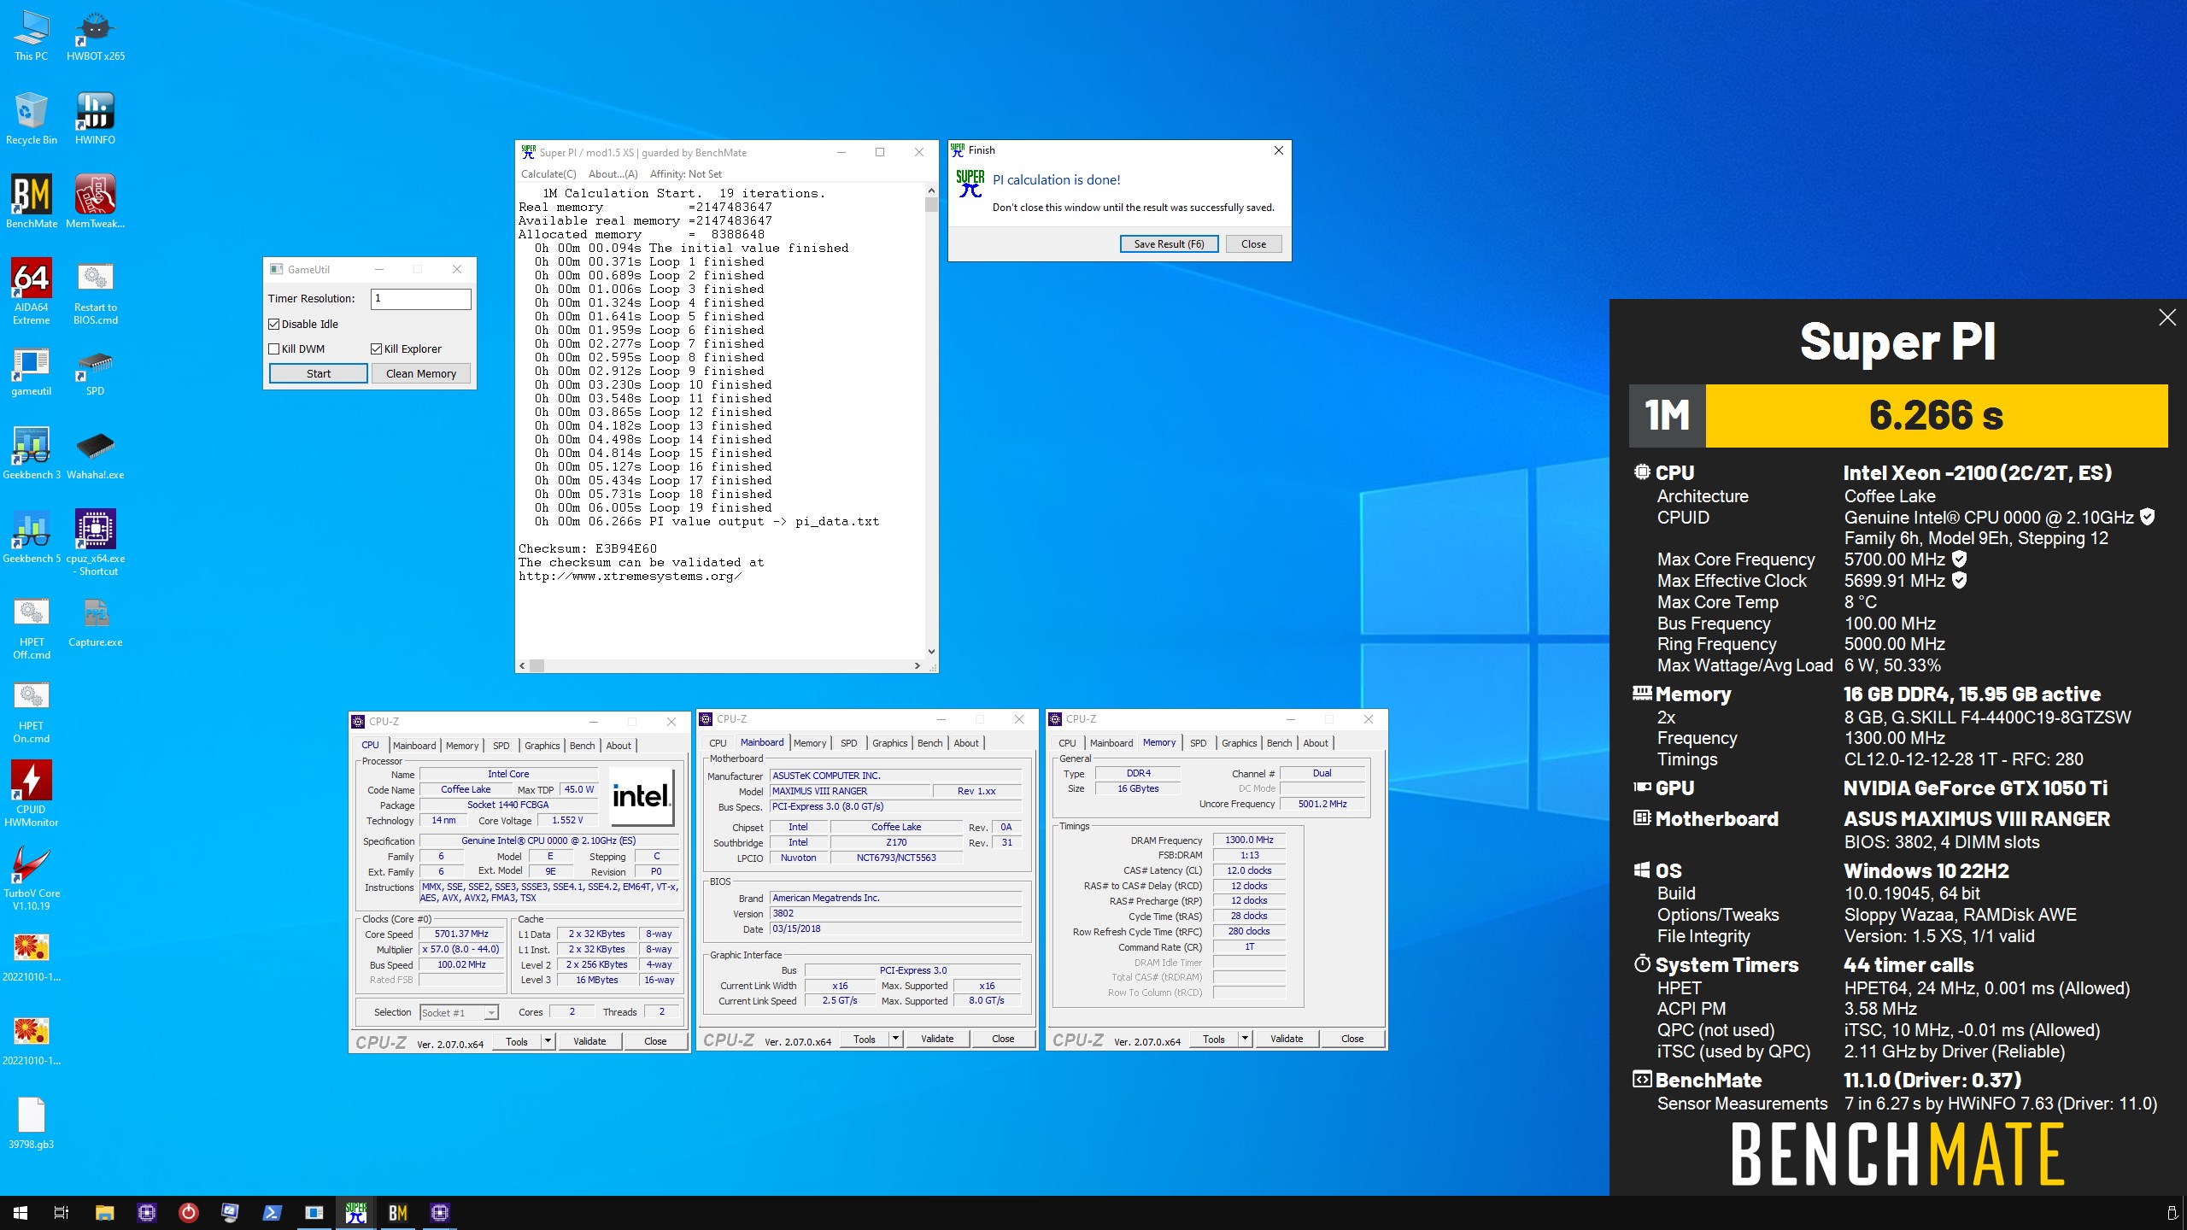
Task: Open the TurboV Core V1.10.19 icon
Action: tap(32, 878)
